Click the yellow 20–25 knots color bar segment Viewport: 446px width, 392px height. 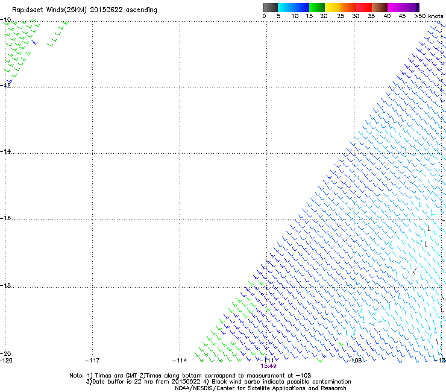pyautogui.click(x=333, y=7)
